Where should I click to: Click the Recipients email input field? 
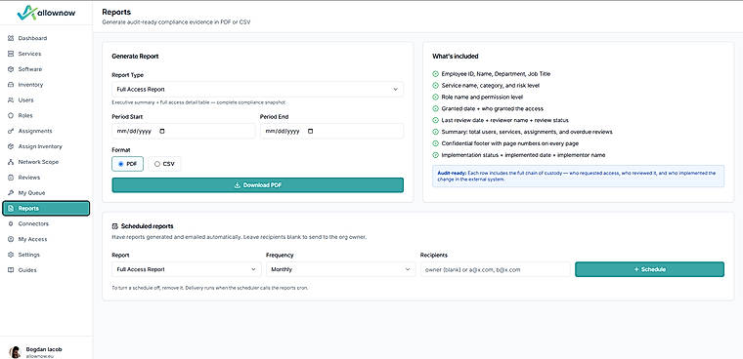click(496, 269)
